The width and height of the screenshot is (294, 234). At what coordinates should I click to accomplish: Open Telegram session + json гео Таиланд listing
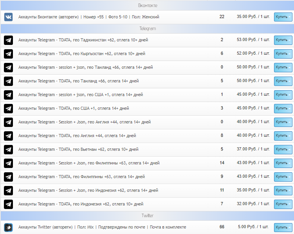pyautogui.click(x=86, y=67)
